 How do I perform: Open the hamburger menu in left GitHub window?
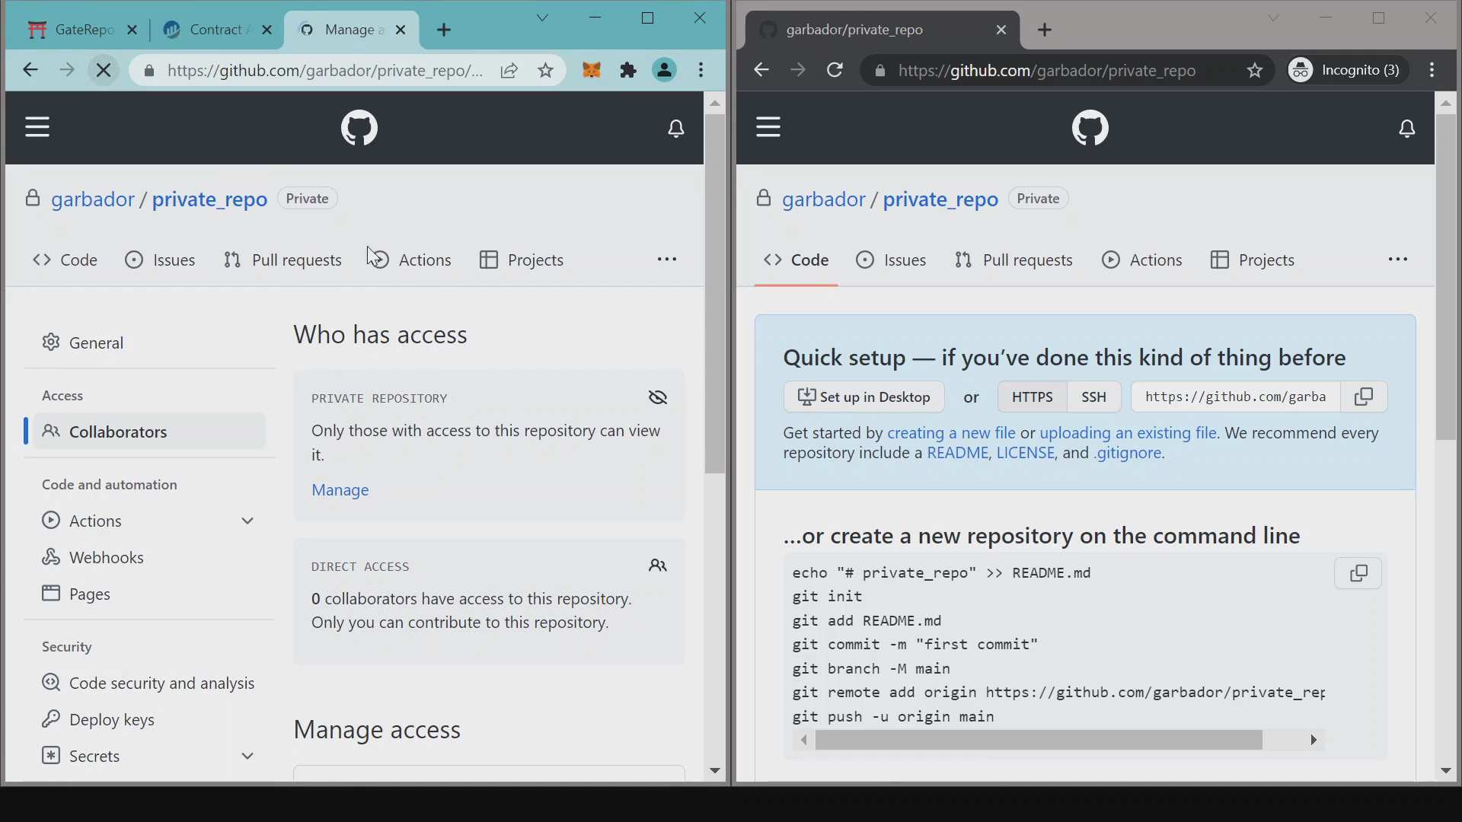[37, 127]
